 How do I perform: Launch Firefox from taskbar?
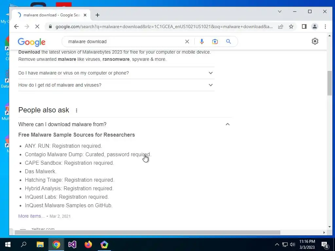point(88,244)
